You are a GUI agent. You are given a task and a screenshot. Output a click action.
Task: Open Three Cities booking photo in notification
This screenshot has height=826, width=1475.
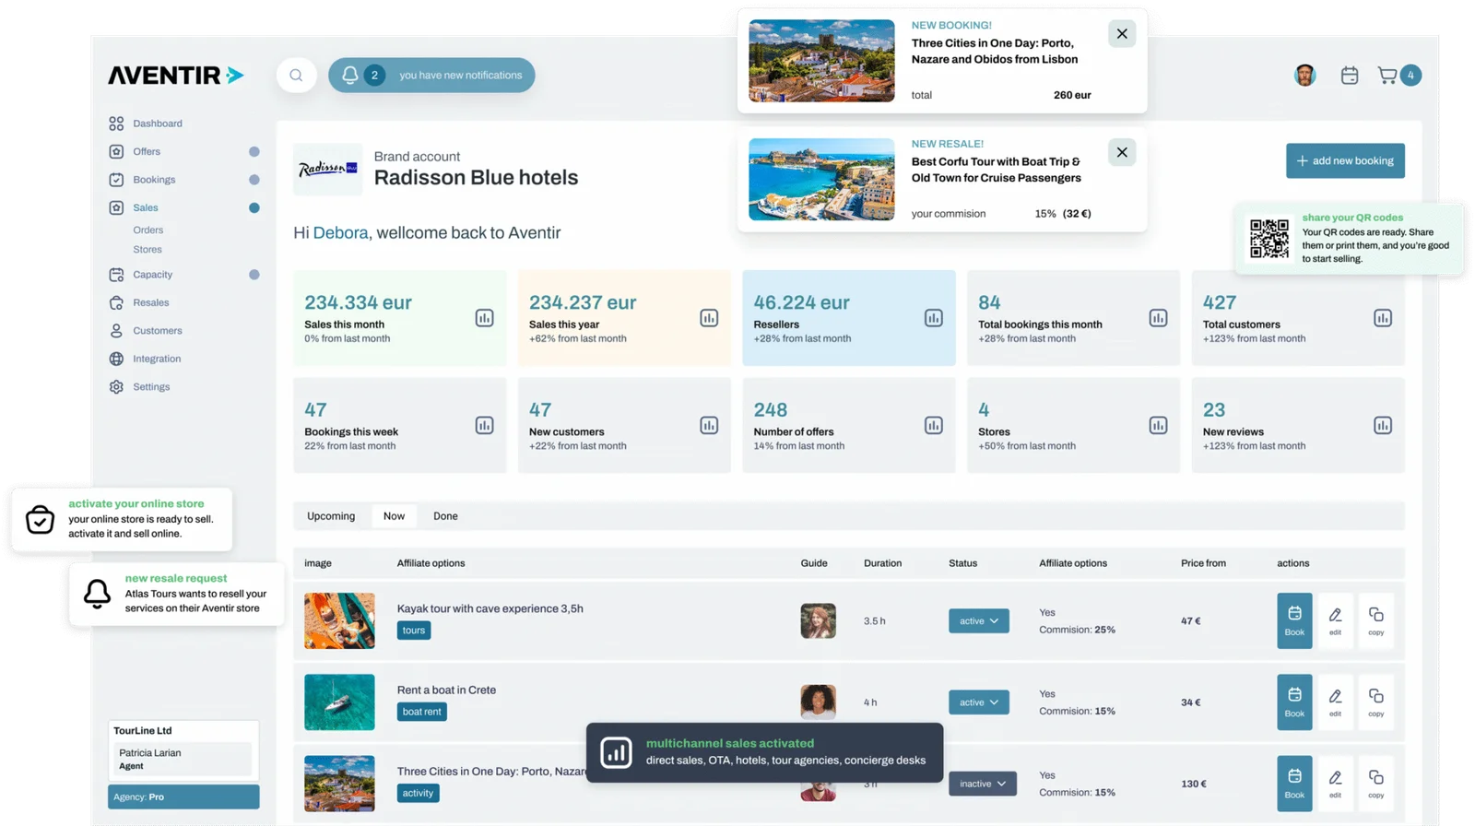coord(821,61)
